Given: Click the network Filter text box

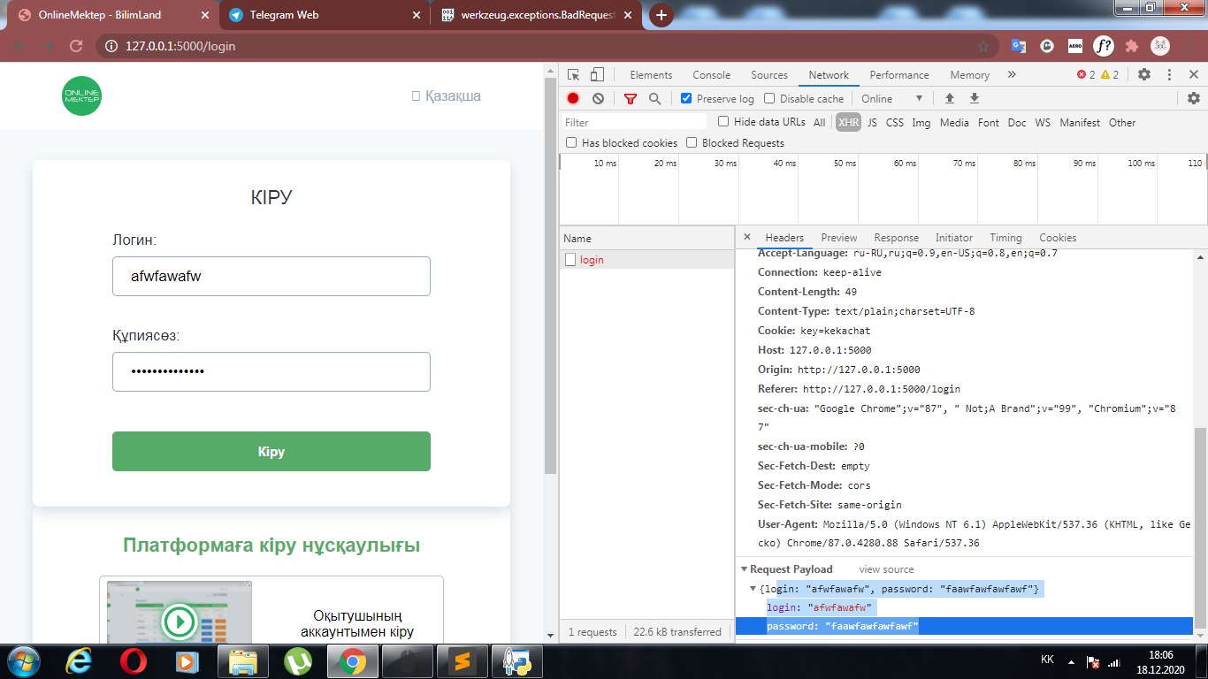Looking at the screenshot, I should pyautogui.click(x=634, y=122).
